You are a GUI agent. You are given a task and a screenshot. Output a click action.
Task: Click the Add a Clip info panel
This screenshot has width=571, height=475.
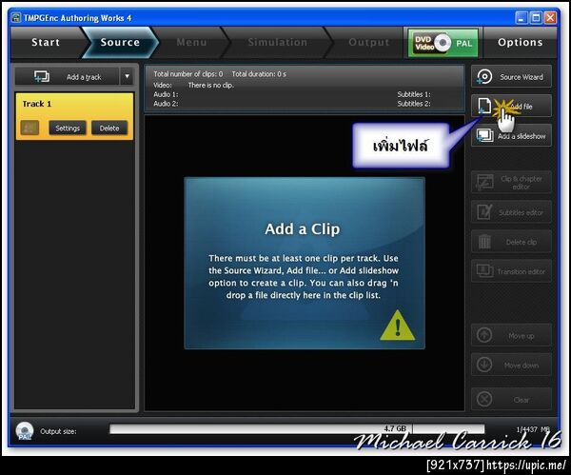point(305,263)
